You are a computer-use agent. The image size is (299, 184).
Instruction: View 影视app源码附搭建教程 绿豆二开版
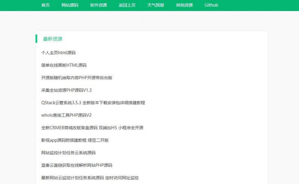pos(75,140)
